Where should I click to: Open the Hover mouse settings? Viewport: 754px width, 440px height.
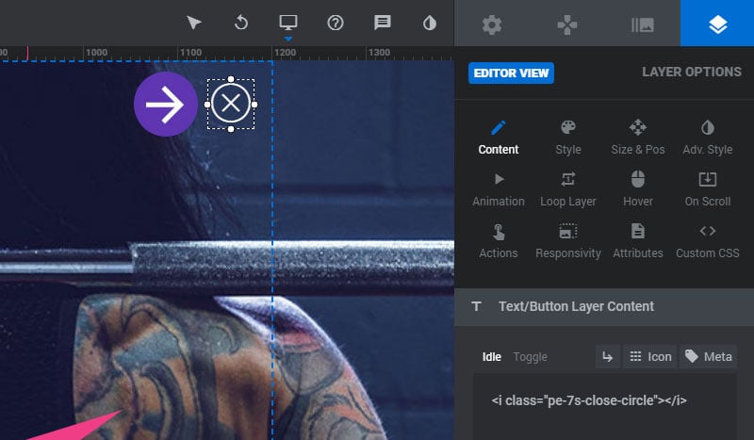638,190
